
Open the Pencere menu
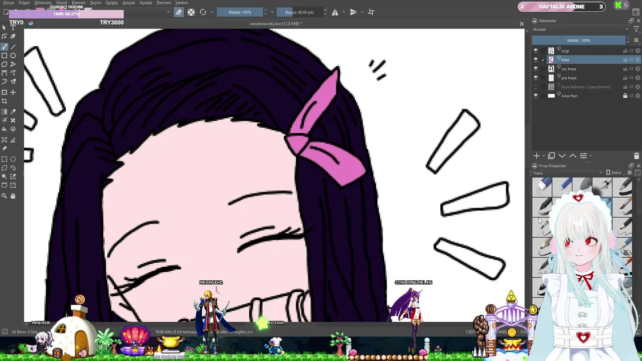[164, 3]
